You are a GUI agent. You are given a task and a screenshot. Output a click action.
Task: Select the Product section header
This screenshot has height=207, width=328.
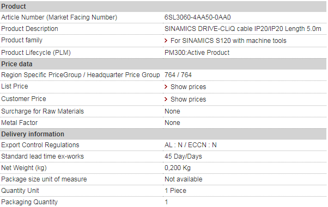pos(163,7)
